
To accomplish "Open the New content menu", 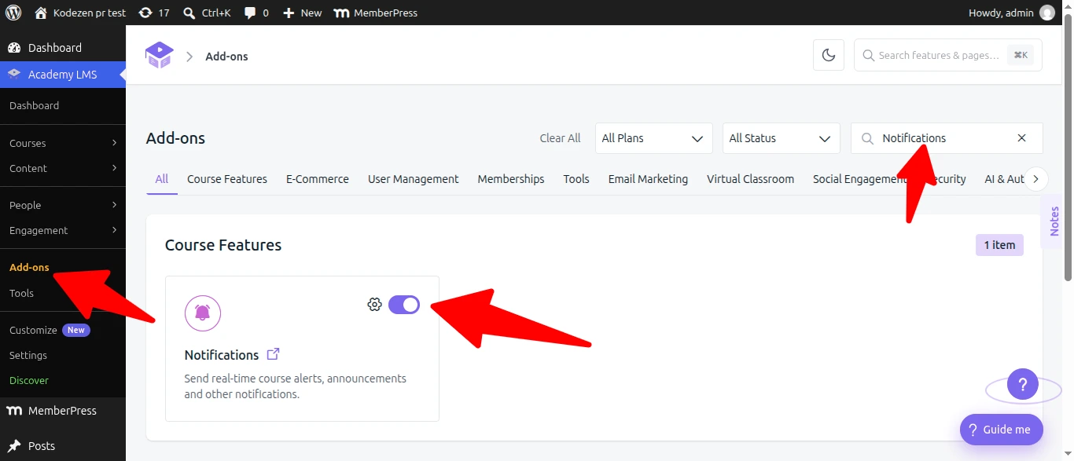I will [x=302, y=13].
